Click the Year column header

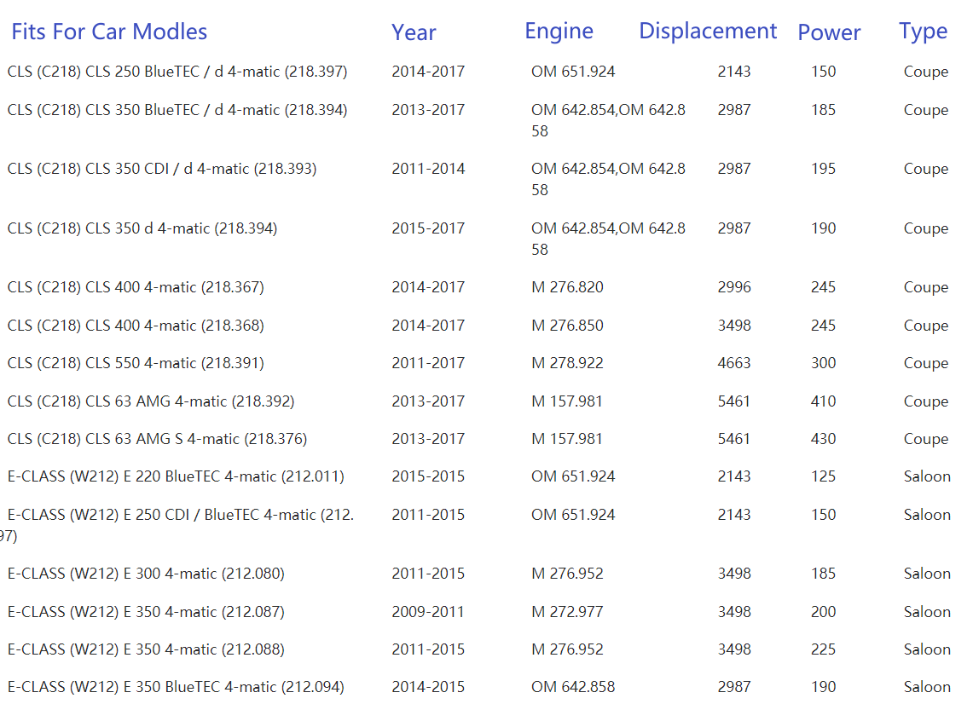pos(414,33)
